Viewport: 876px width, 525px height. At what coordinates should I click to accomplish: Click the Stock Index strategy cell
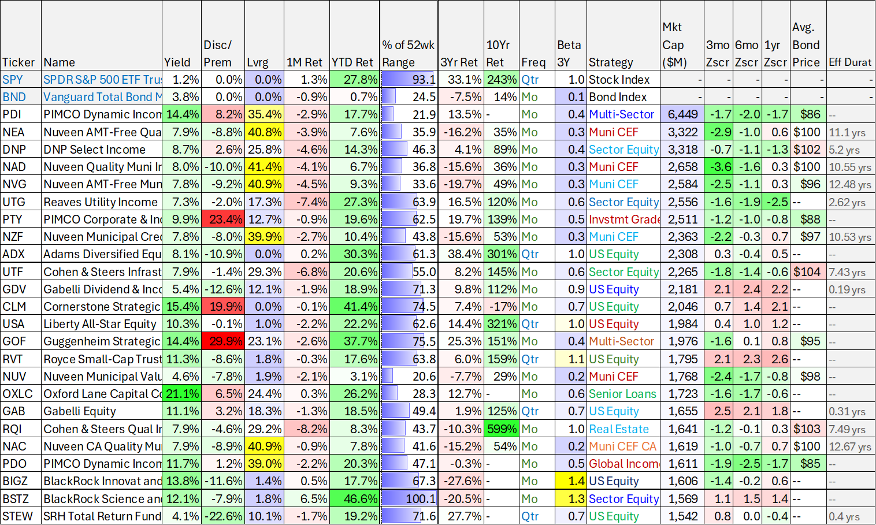tap(623, 80)
